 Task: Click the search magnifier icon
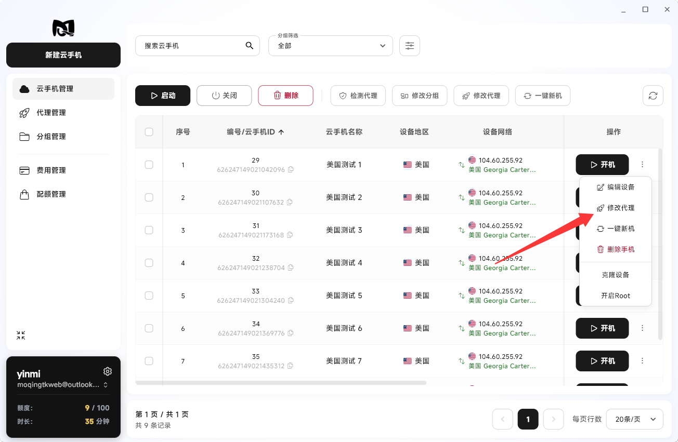[250, 46]
